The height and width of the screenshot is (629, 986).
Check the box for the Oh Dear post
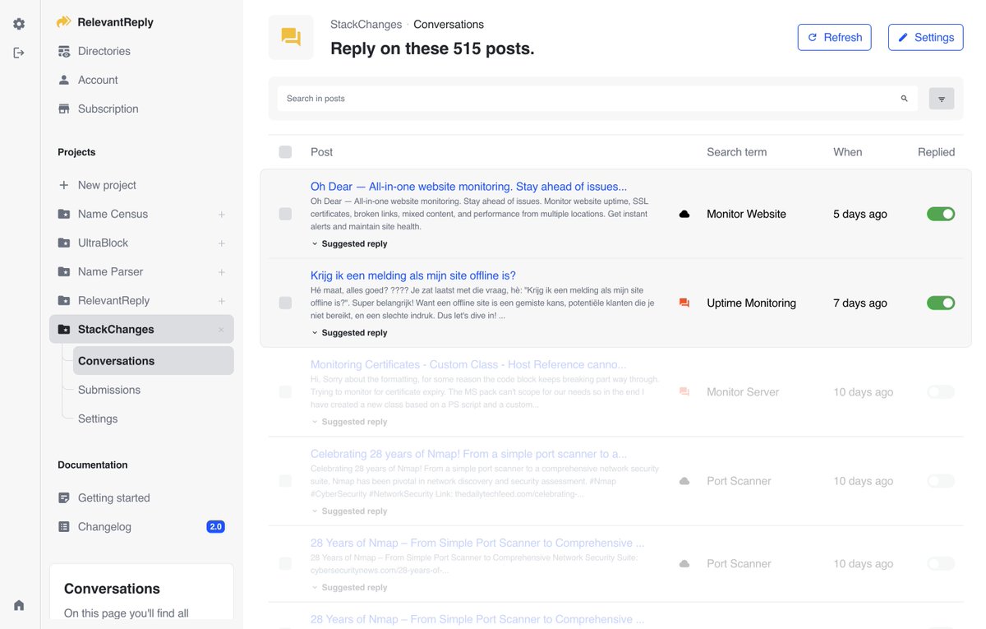[285, 214]
